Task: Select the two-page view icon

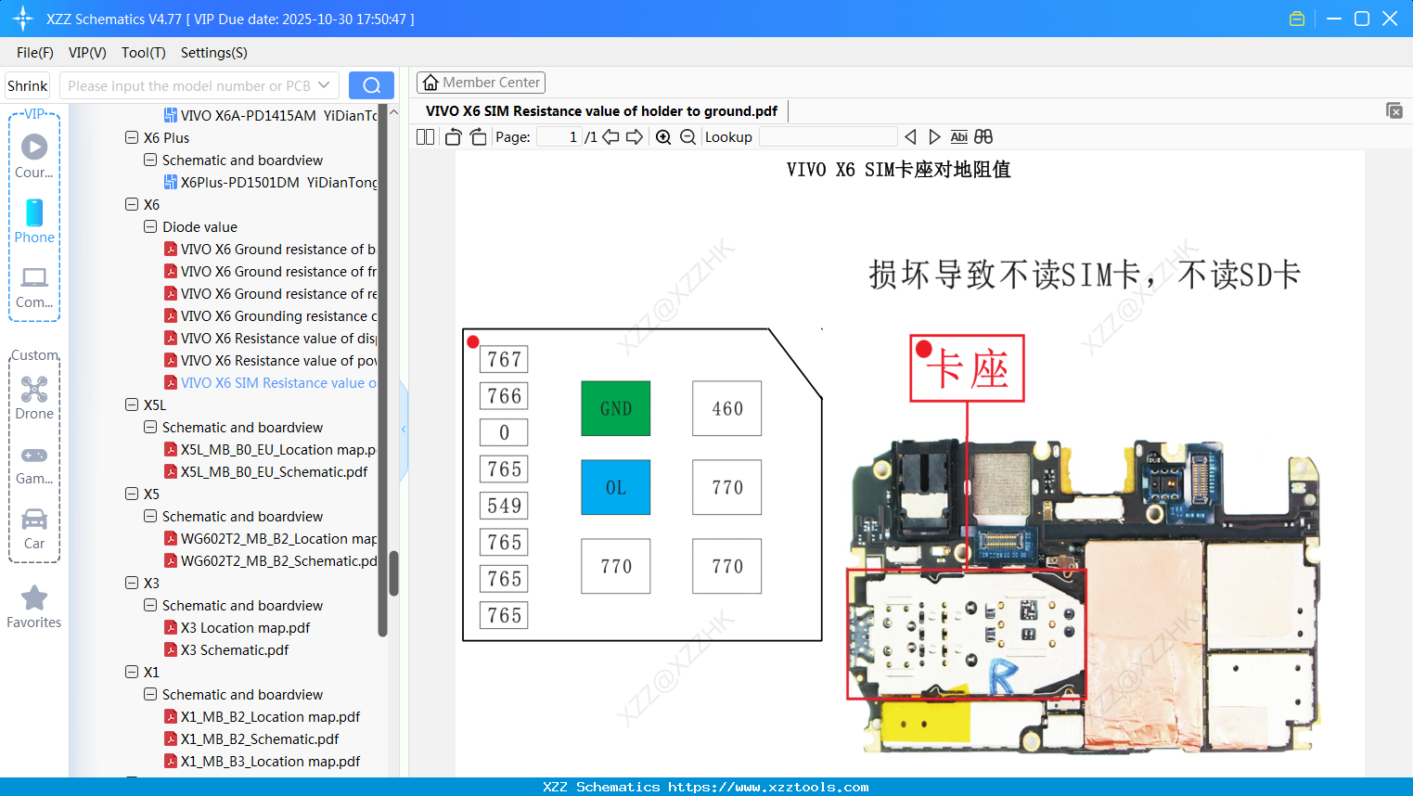Action: click(425, 136)
